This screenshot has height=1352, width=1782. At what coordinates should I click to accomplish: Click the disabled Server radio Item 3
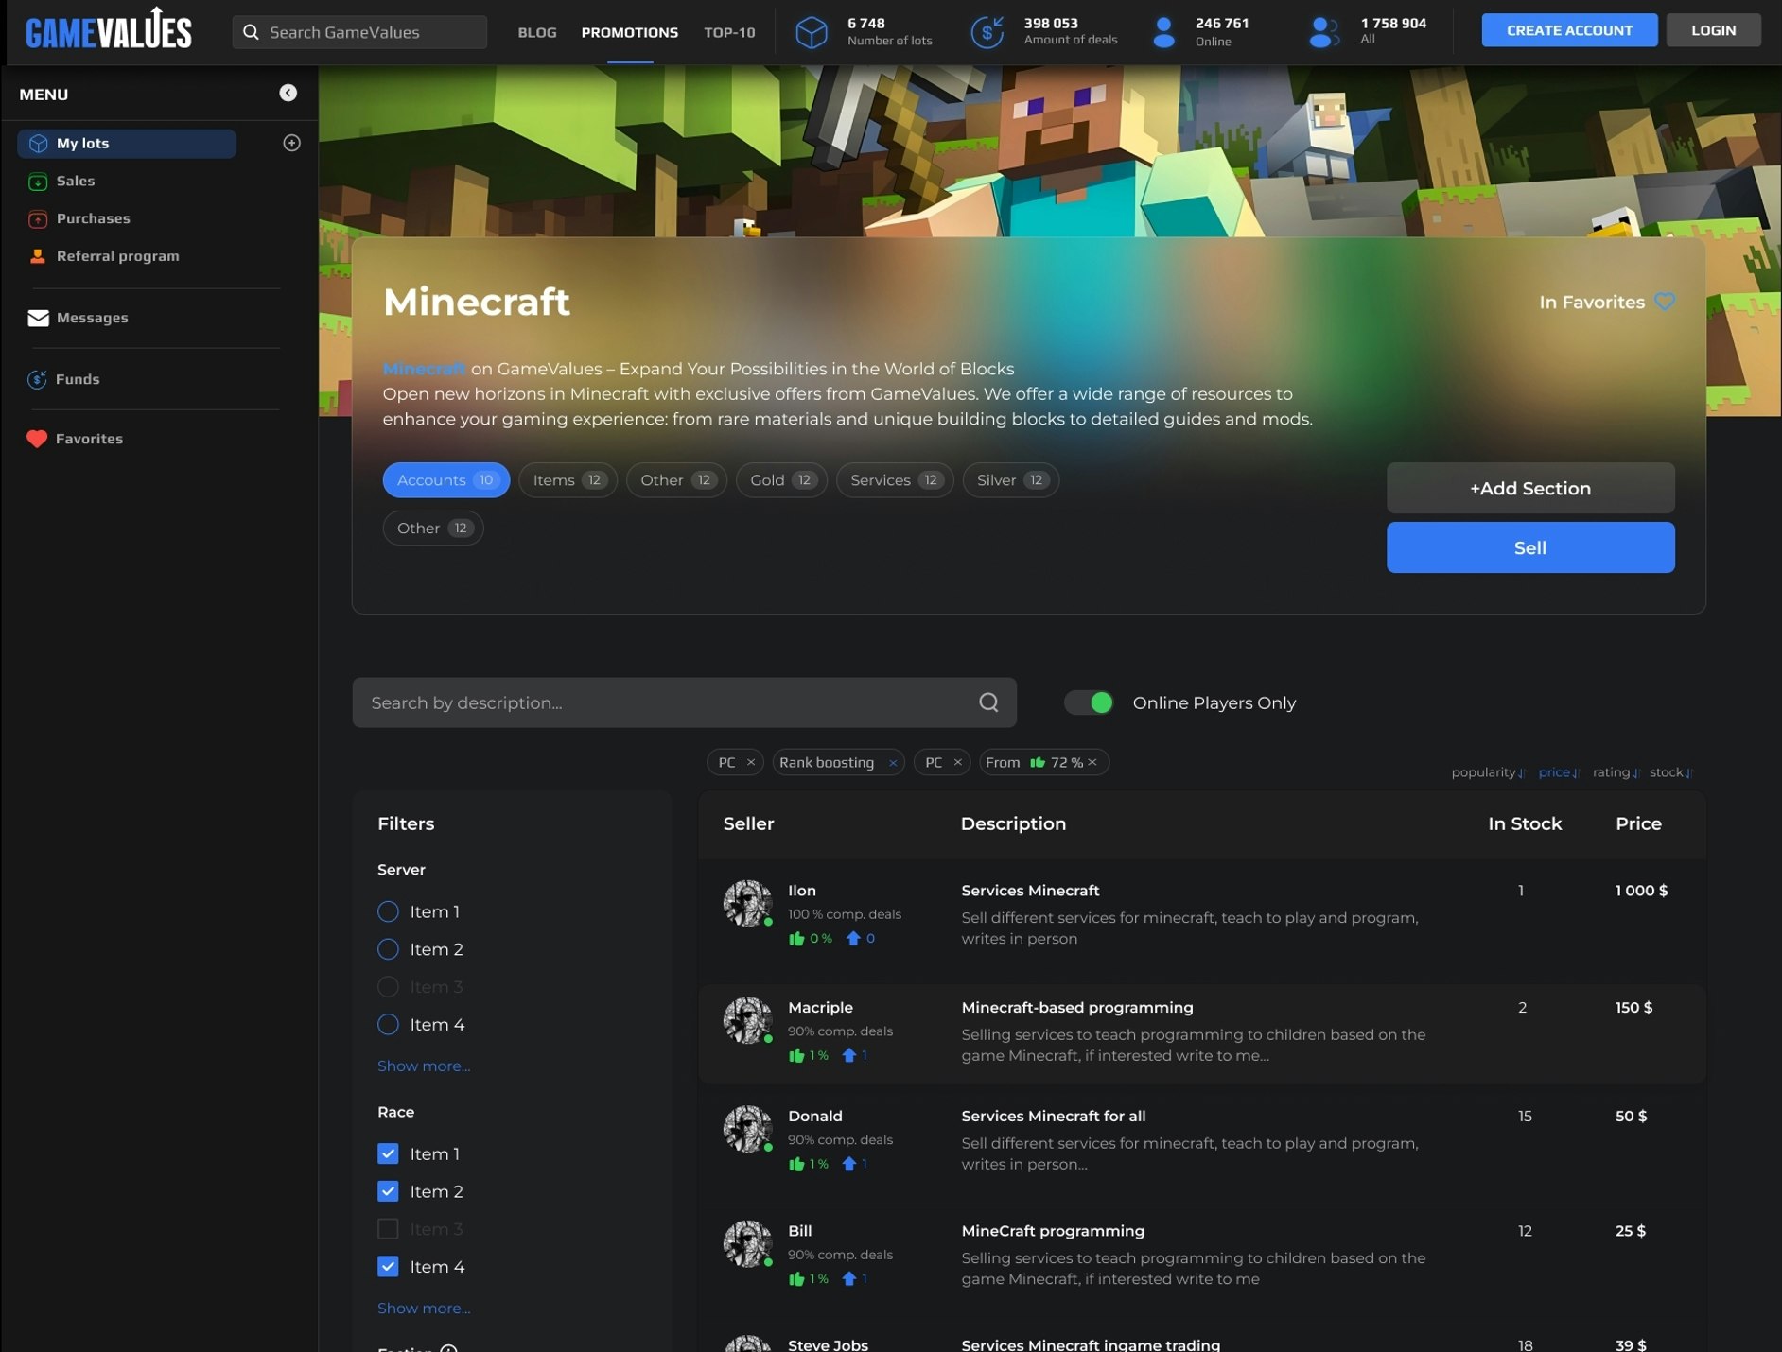coord(388,987)
